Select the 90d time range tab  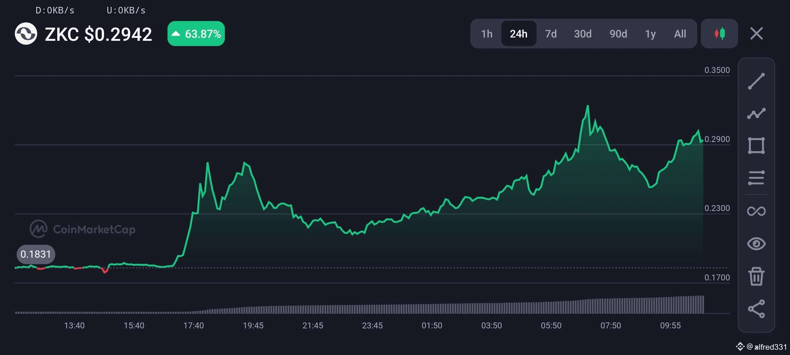pyautogui.click(x=618, y=34)
